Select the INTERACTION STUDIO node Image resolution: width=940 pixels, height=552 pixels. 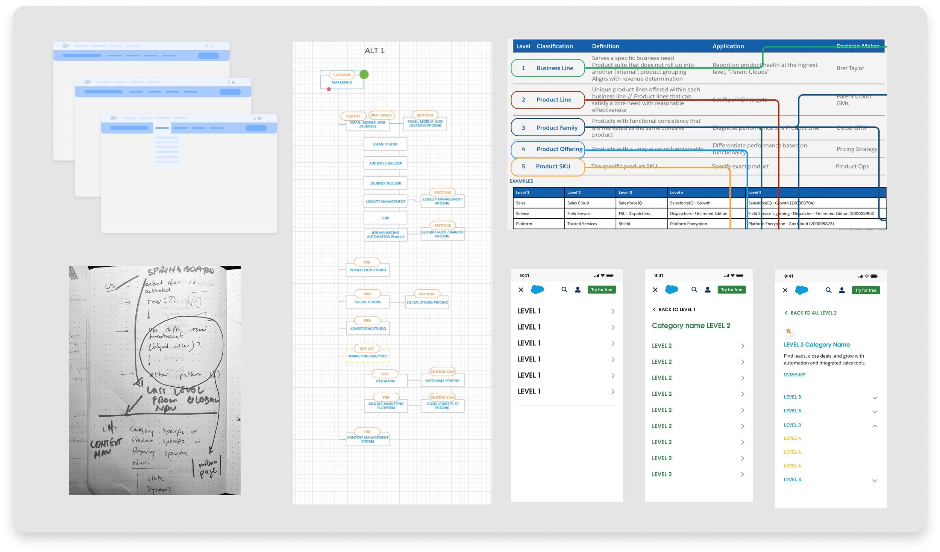point(367,270)
